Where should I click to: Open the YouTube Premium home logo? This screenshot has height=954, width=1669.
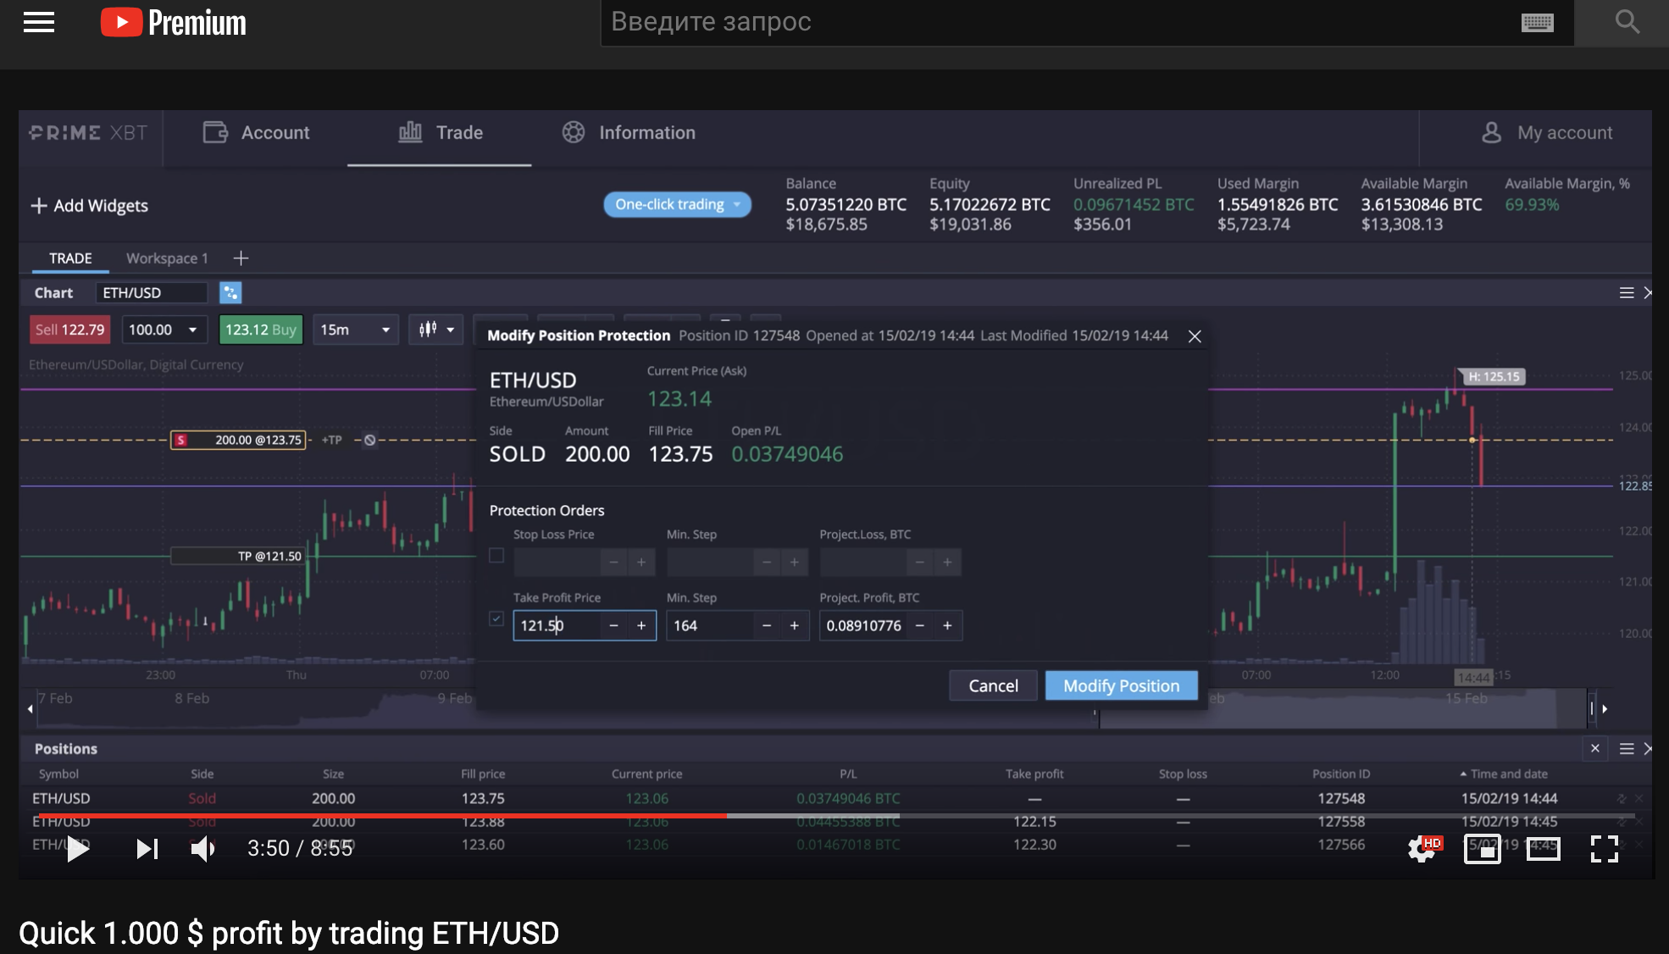(174, 22)
